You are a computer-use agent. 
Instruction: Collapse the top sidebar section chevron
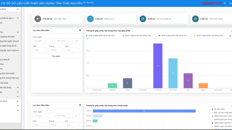point(18,9)
